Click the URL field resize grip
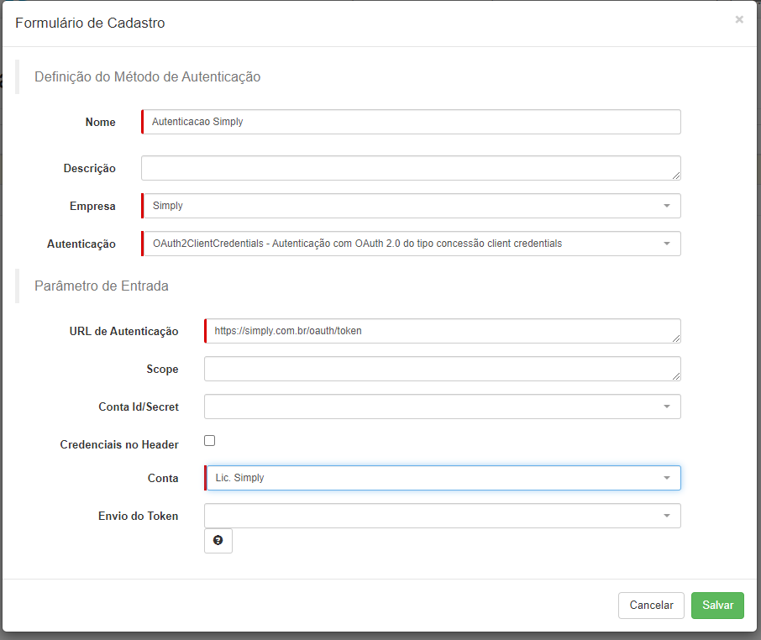This screenshot has width=761, height=640. pyautogui.click(x=676, y=338)
